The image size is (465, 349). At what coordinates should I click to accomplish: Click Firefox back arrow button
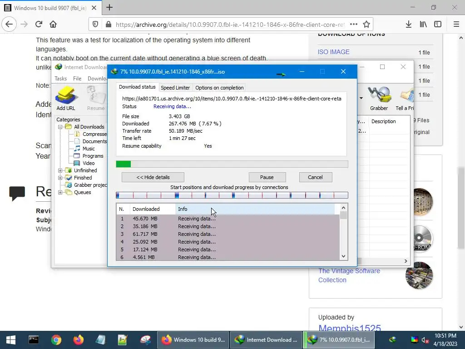[9, 24]
